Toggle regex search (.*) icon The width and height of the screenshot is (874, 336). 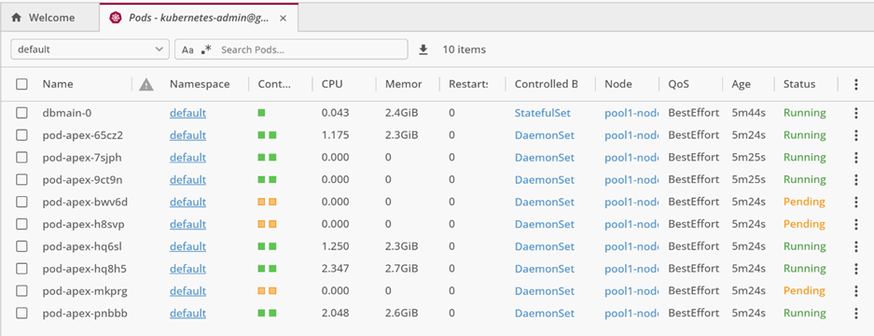[206, 49]
